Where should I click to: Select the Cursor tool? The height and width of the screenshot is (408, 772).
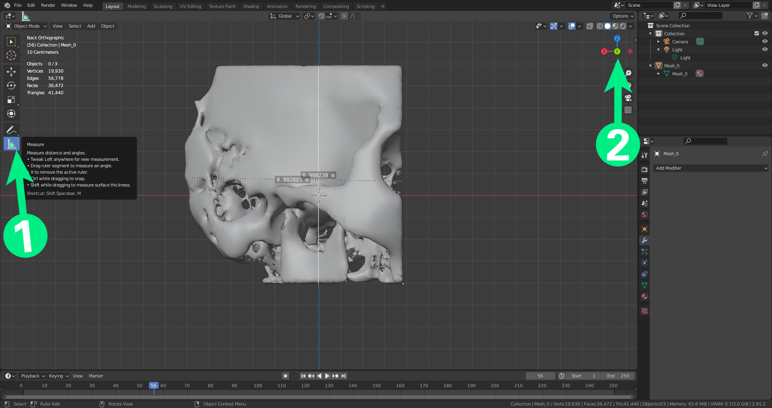pos(11,55)
